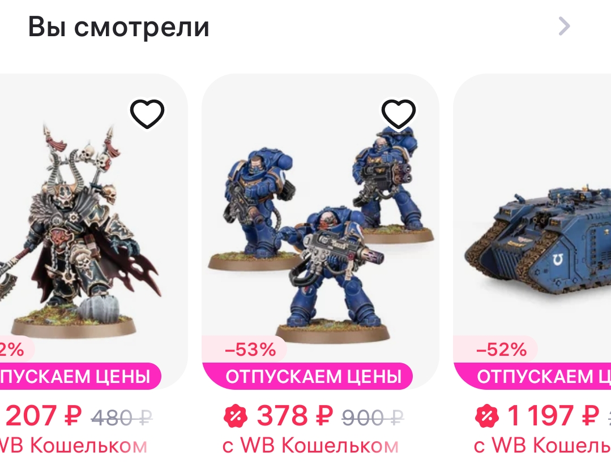Click the discount badge icon beside 378 ₽

pos(236,416)
